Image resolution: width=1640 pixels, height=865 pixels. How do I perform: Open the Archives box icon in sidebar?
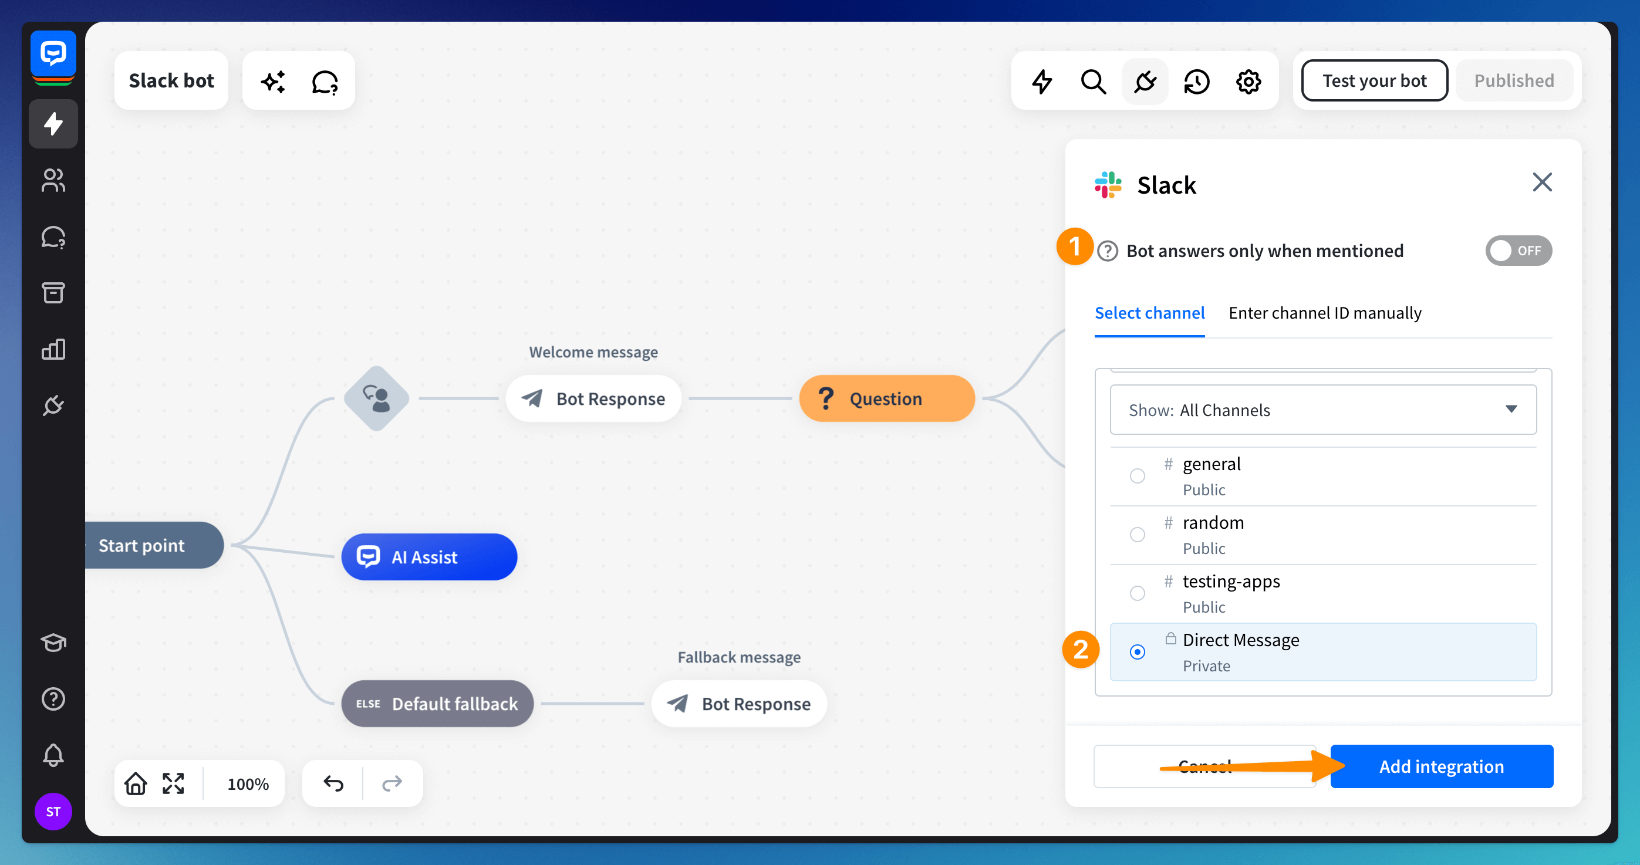pyautogui.click(x=53, y=293)
